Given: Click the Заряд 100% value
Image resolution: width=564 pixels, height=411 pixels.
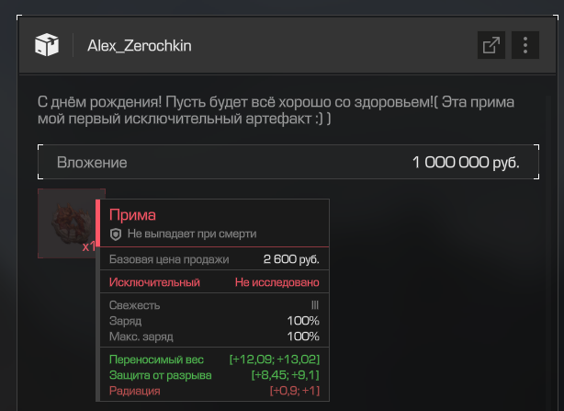Looking at the screenshot, I should 303,321.
